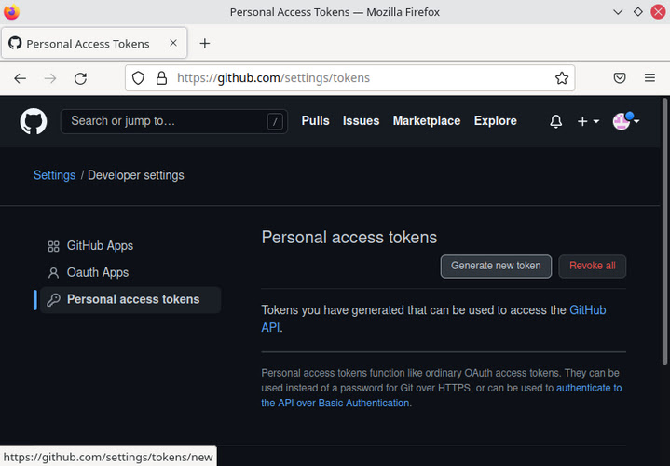Follow the Settings breadcrumb link

(x=54, y=175)
